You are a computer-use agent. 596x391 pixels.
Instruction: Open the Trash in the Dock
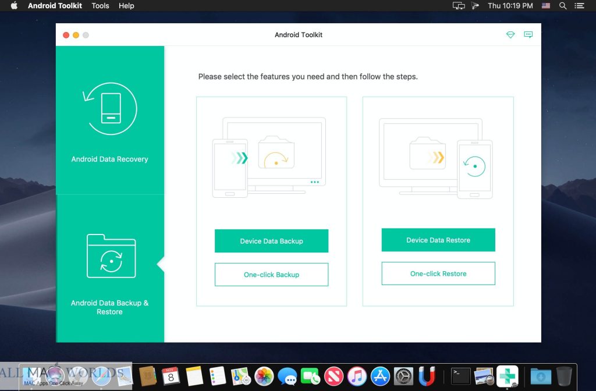(564, 376)
